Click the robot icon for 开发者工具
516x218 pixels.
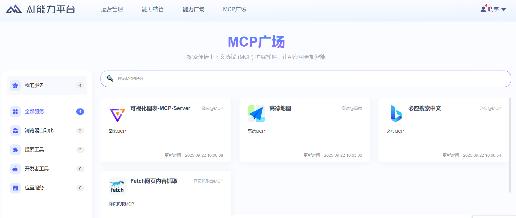tap(15, 169)
